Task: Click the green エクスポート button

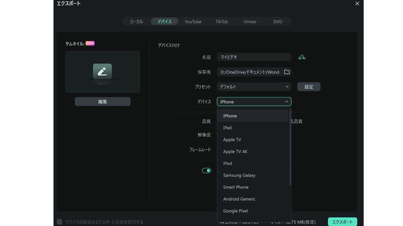Action: coord(343,221)
